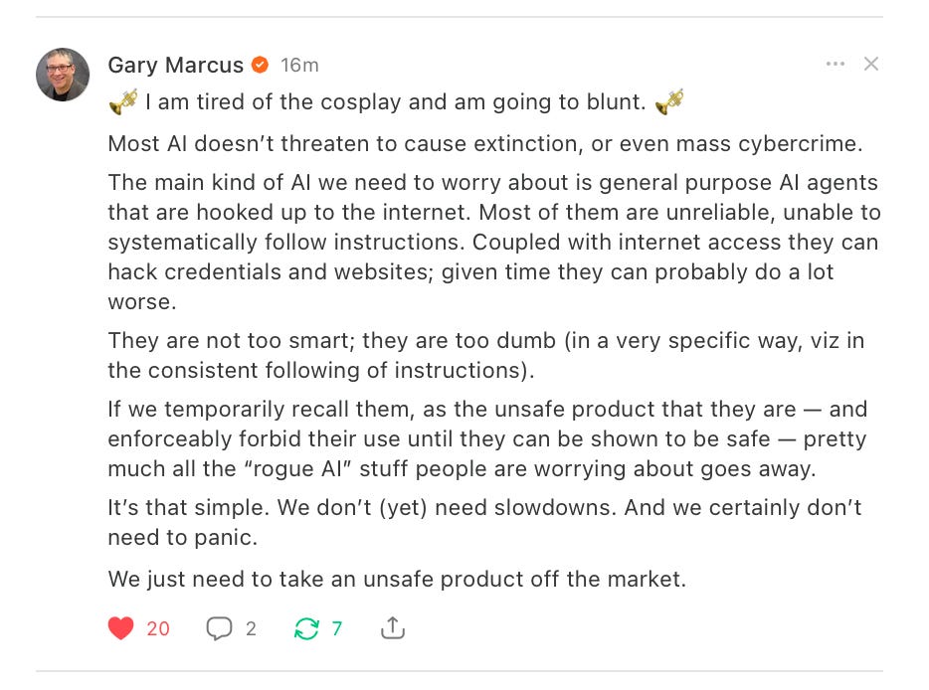
Task: Click the 'It's that simple' paragraph
Action: pyautogui.click(x=484, y=522)
